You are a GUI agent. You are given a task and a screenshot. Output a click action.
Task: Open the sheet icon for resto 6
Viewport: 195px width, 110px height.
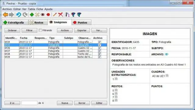(x=116, y=94)
